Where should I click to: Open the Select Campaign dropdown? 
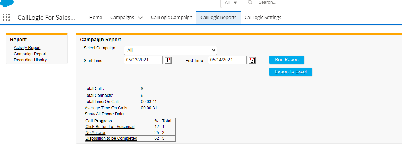170,50
